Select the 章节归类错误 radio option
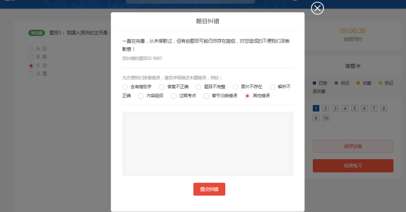Image resolution: width=406 pixels, height=212 pixels. point(206,96)
